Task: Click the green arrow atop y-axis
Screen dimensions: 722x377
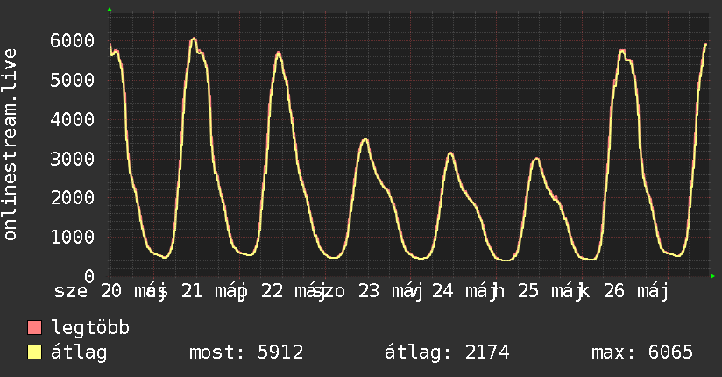Action: (x=110, y=10)
